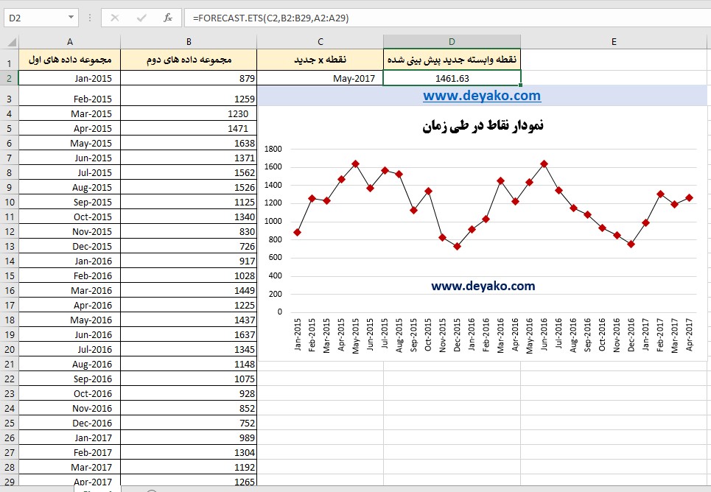Select cell B24 with value 852

pos(189,409)
